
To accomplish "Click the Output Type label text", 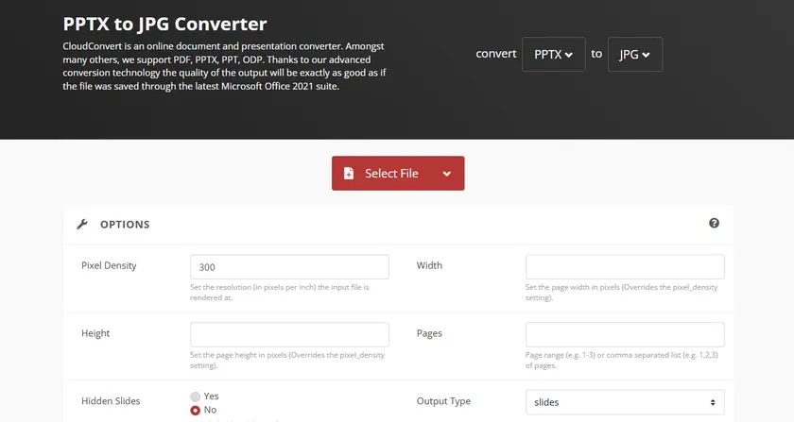I will pyautogui.click(x=443, y=401).
